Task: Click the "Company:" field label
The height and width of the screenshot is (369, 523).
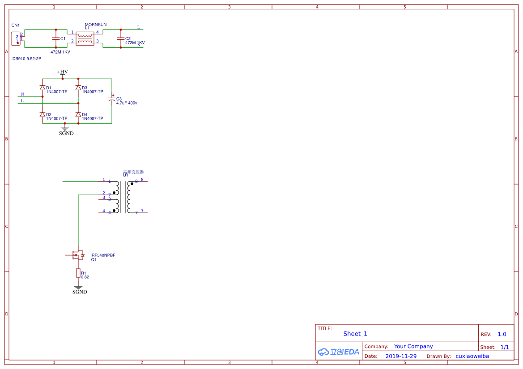Action: coord(376,347)
